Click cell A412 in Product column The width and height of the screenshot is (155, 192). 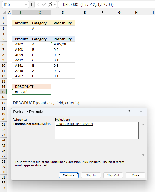21,60
